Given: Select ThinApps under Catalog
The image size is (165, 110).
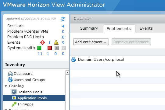Looking at the screenshot, I should pos(25,104).
